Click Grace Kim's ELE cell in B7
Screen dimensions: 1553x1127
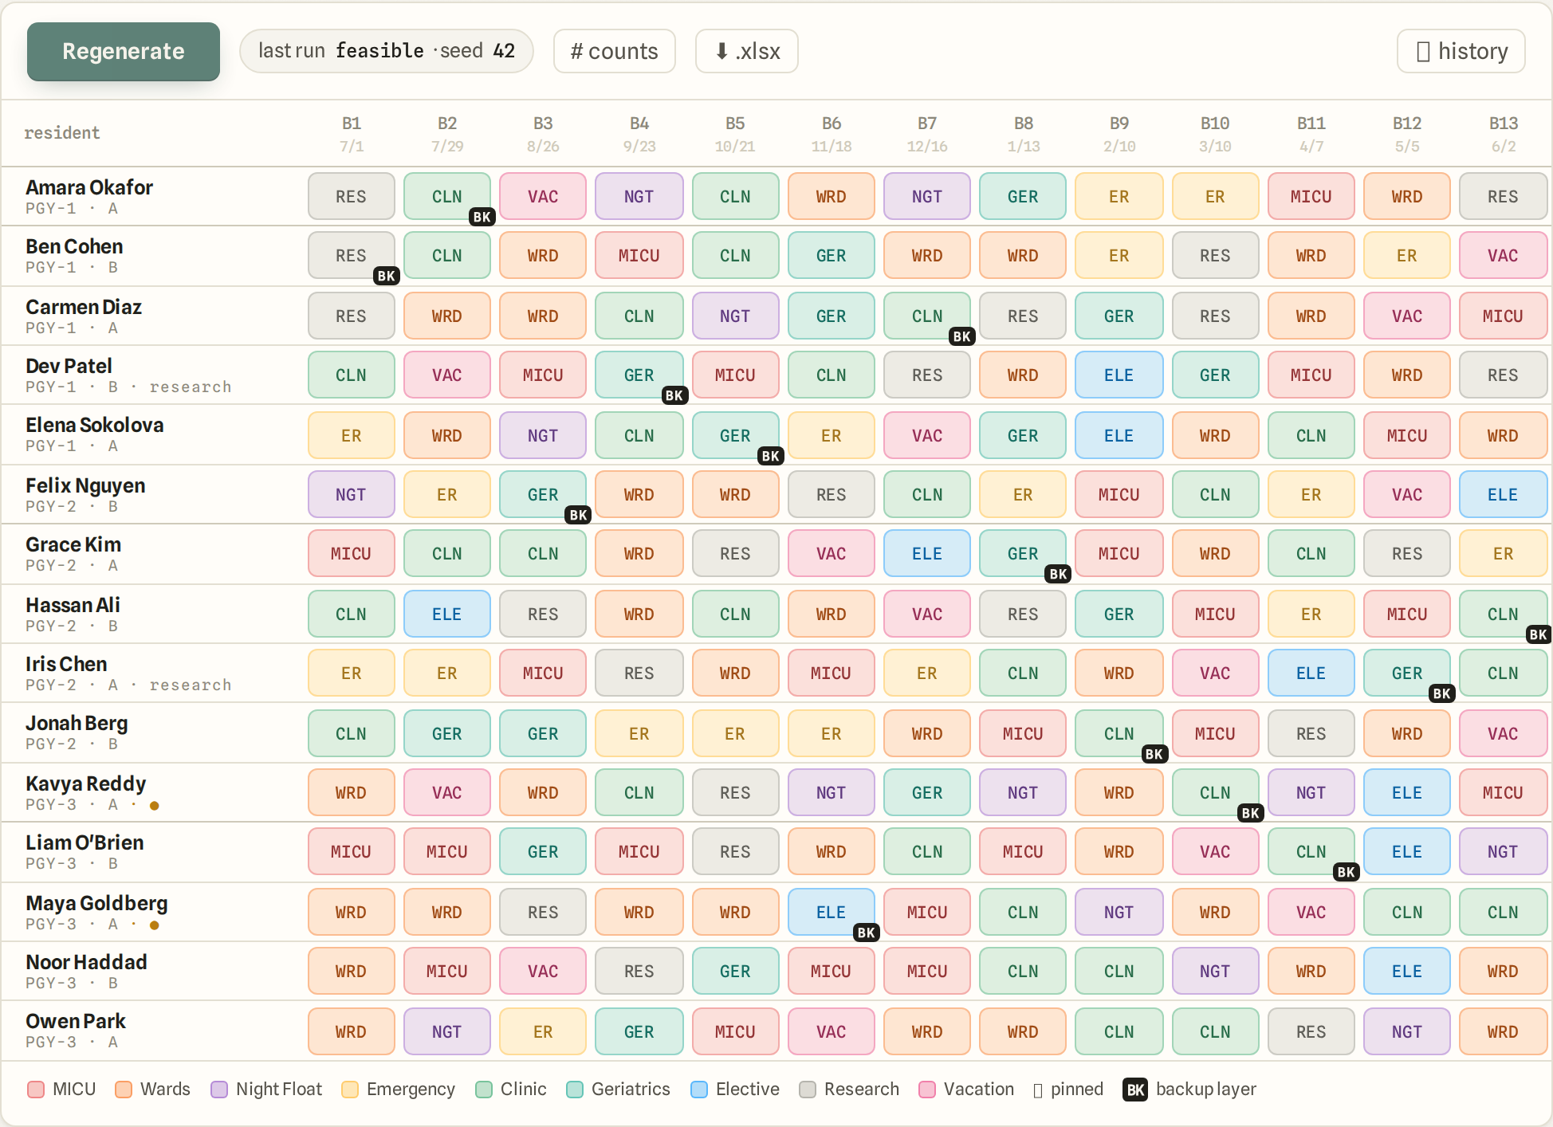tap(927, 553)
